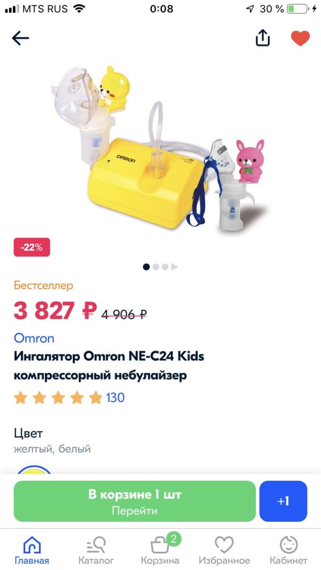Toggle the red heart favorite icon
The image size is (321, 570).
300,38
